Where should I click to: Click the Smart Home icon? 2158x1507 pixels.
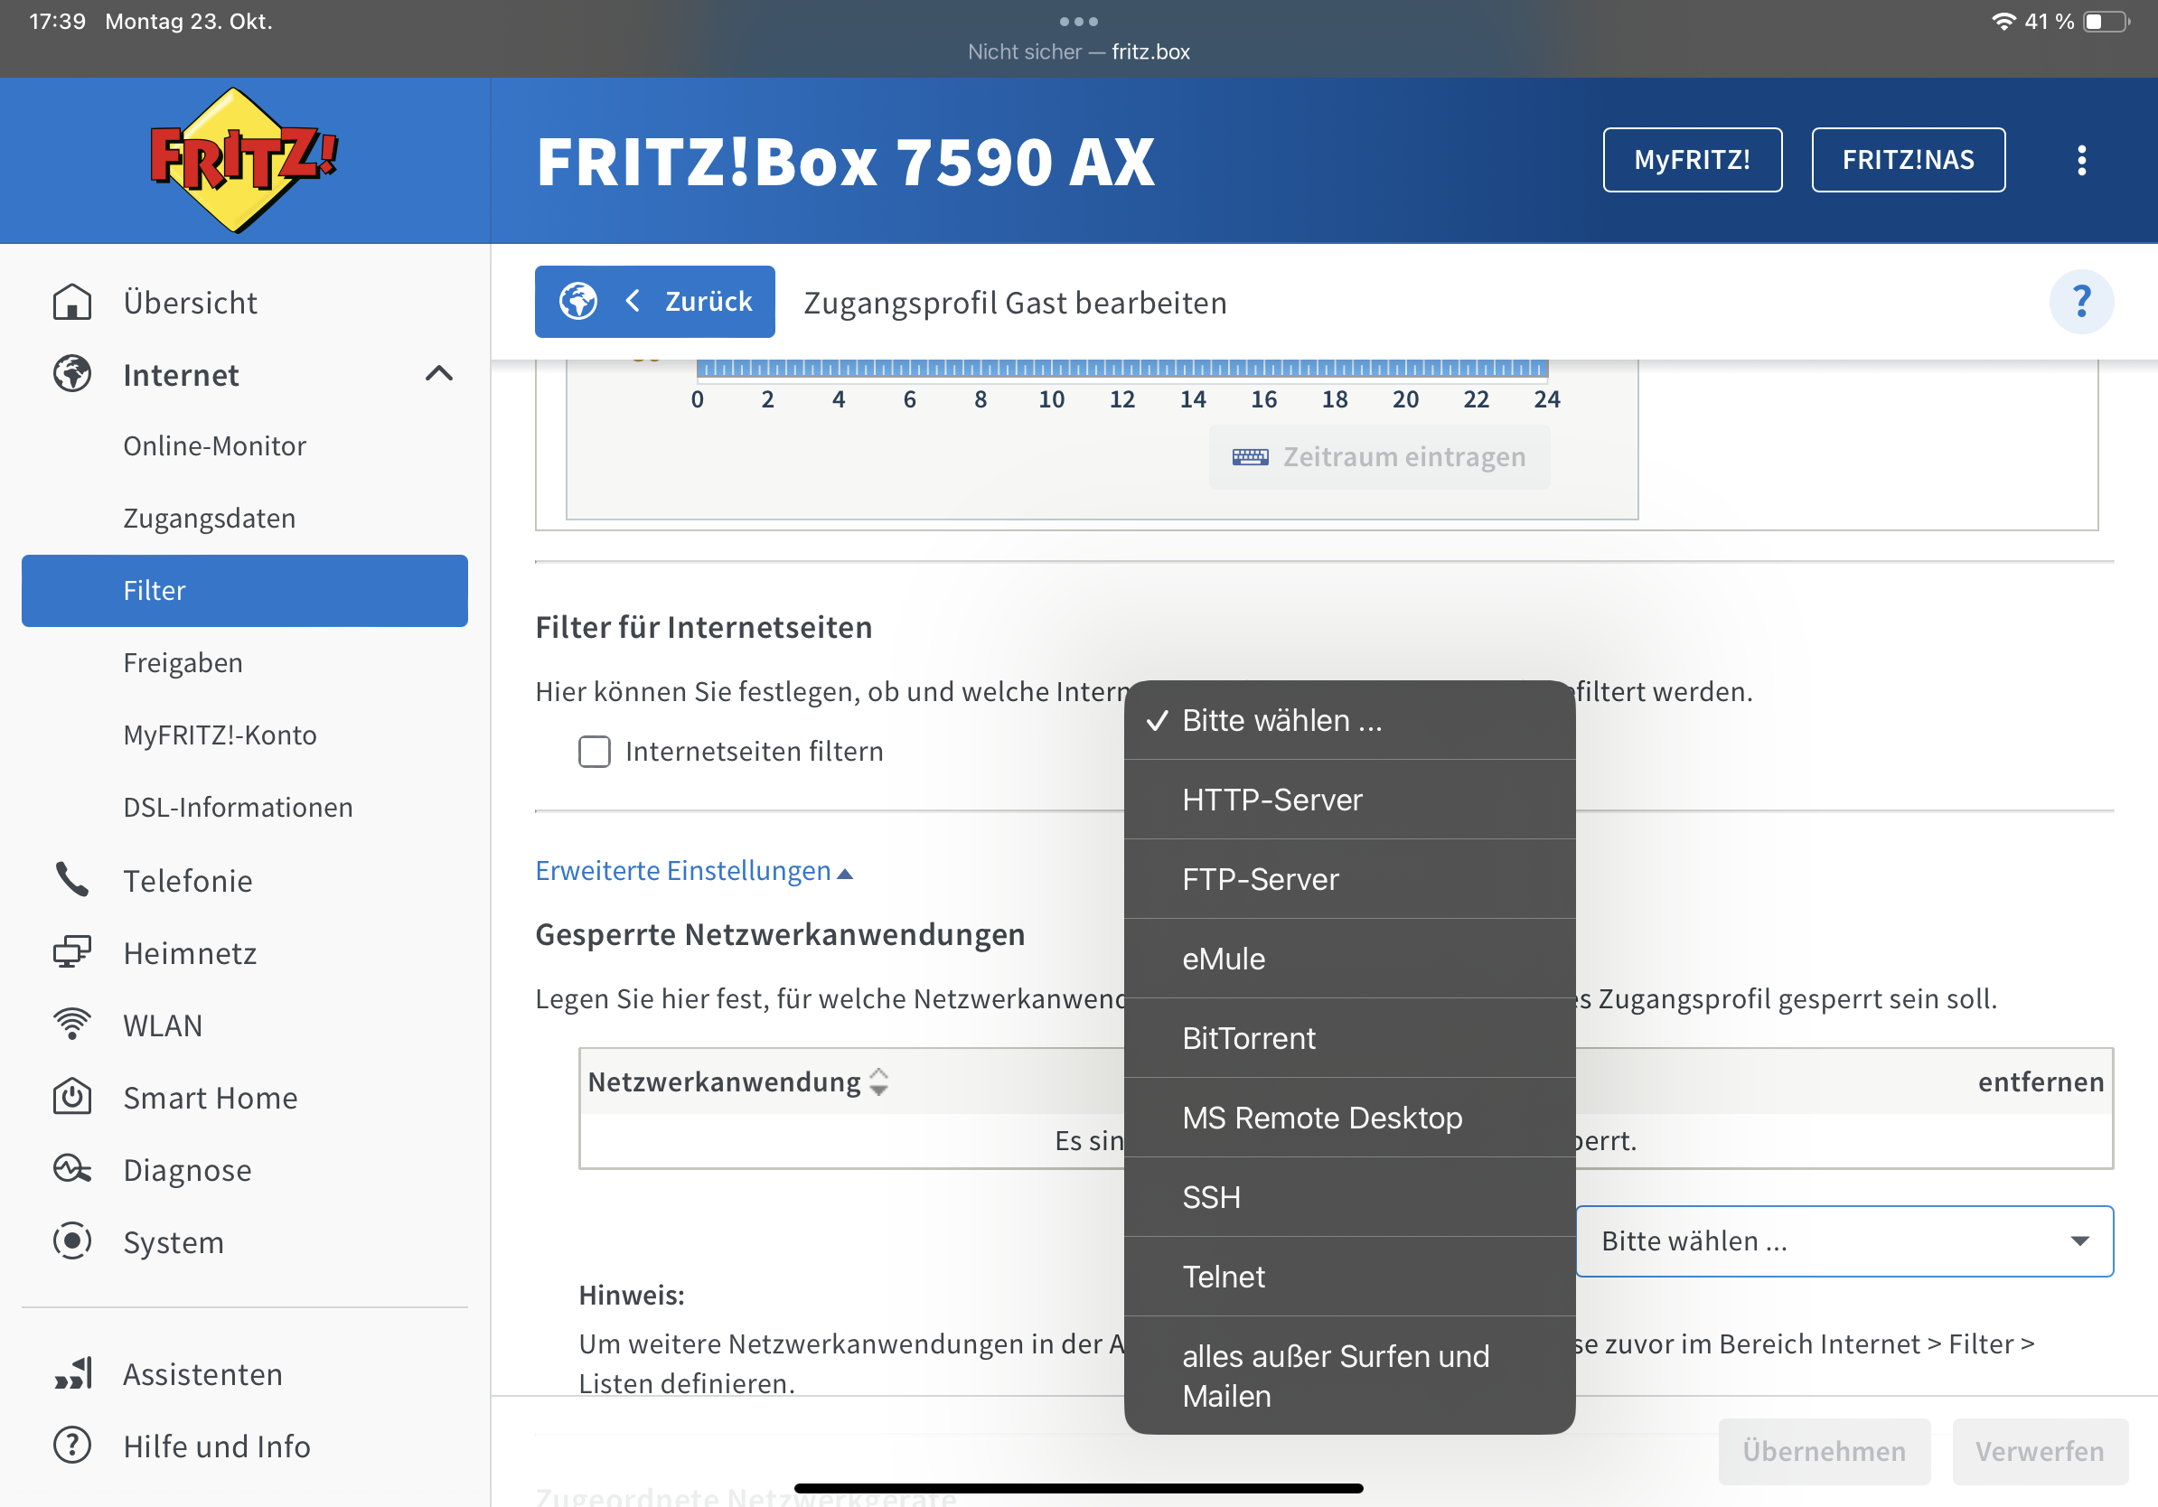(x=71, y=1098)
